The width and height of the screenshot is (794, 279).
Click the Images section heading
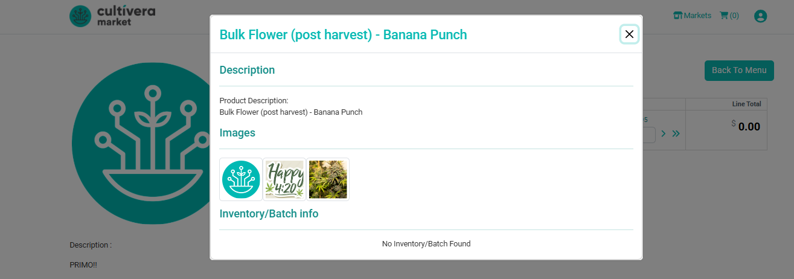click(x=237, y=133)
